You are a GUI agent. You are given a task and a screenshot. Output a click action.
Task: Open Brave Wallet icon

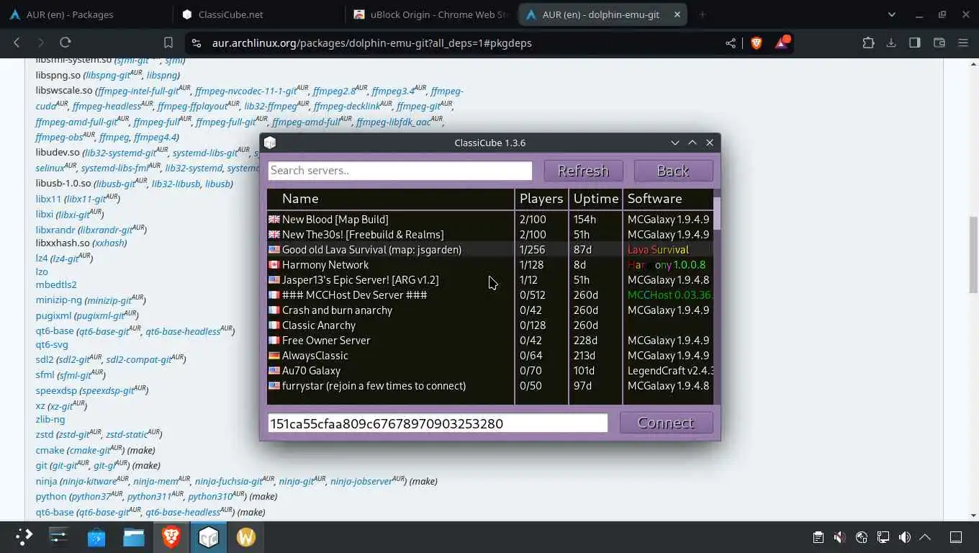coord(939,42)
